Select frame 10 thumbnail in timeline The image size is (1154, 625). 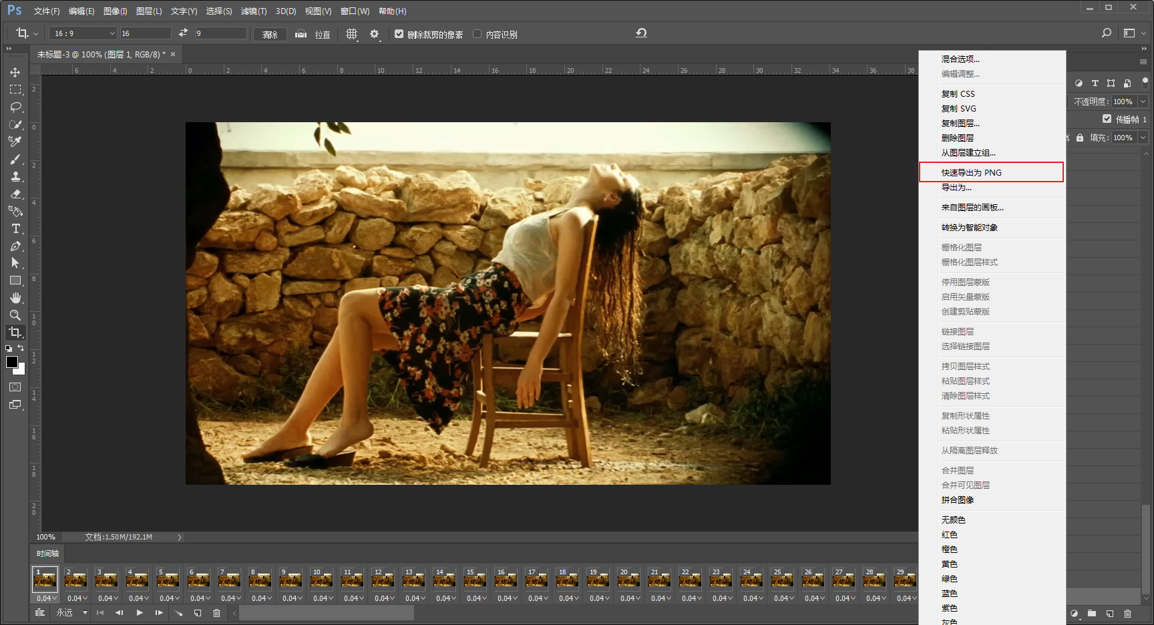point(321,580)
